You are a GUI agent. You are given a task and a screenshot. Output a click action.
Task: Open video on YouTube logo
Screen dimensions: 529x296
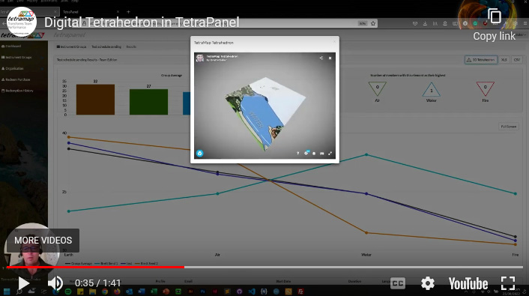468,283
